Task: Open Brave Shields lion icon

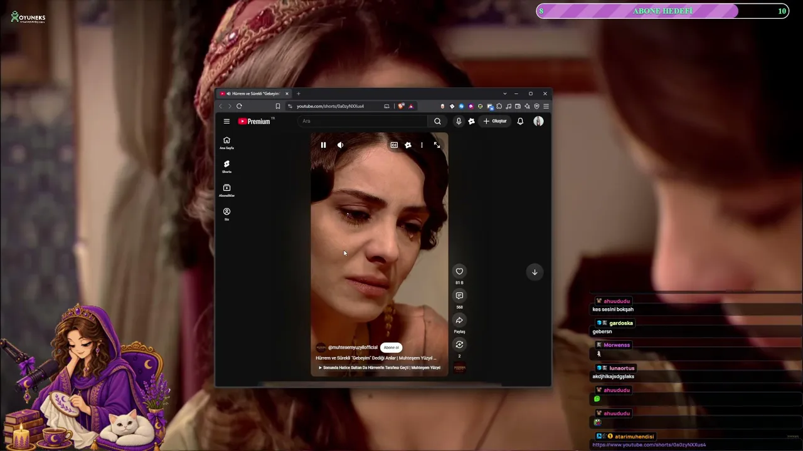Action: (401, 106)
